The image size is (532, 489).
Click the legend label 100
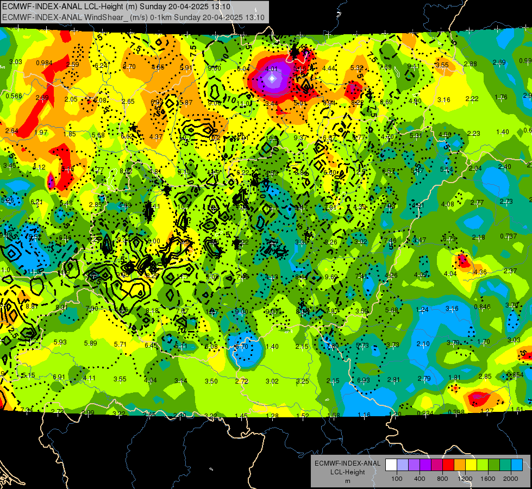point(397,479)
